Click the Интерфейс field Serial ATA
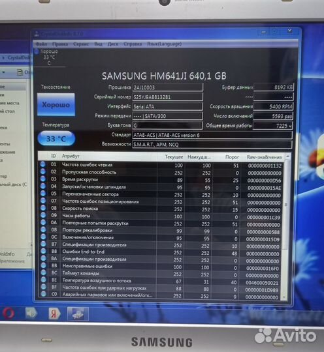The width and height of the screenshot is (324, 352). click(168, 106)
